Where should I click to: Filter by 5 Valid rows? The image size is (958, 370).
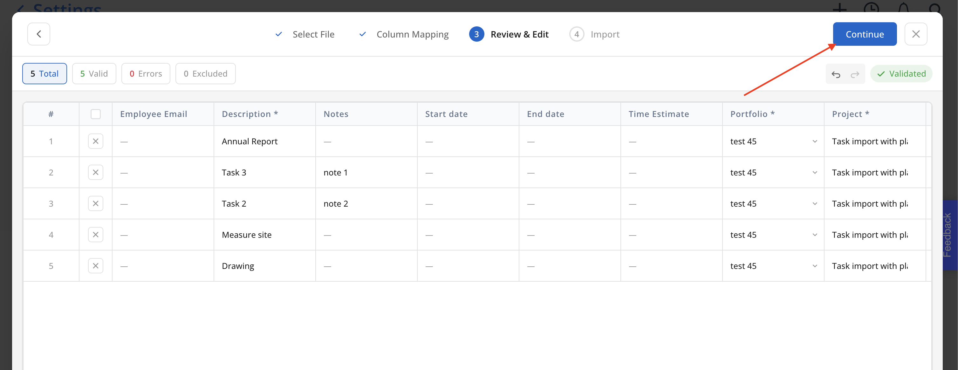tap(94, 74)
